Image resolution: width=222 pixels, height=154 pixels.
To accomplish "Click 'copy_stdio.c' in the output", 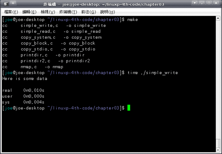I will pos(37,49).
